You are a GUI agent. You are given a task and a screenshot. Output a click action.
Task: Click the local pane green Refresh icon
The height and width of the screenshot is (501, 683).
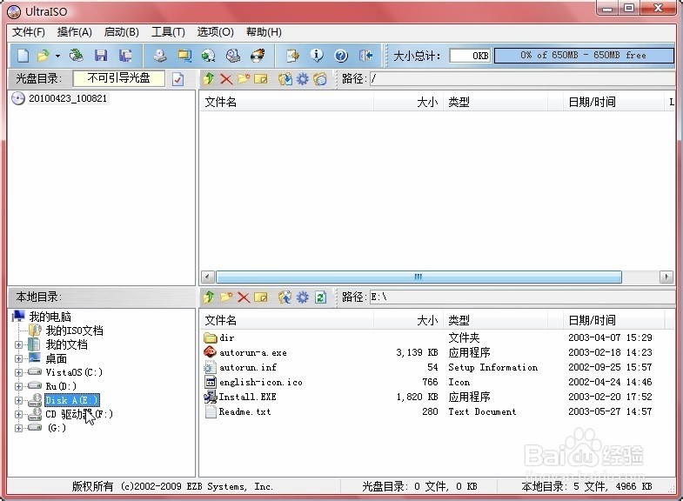click(x=320, y=297)
